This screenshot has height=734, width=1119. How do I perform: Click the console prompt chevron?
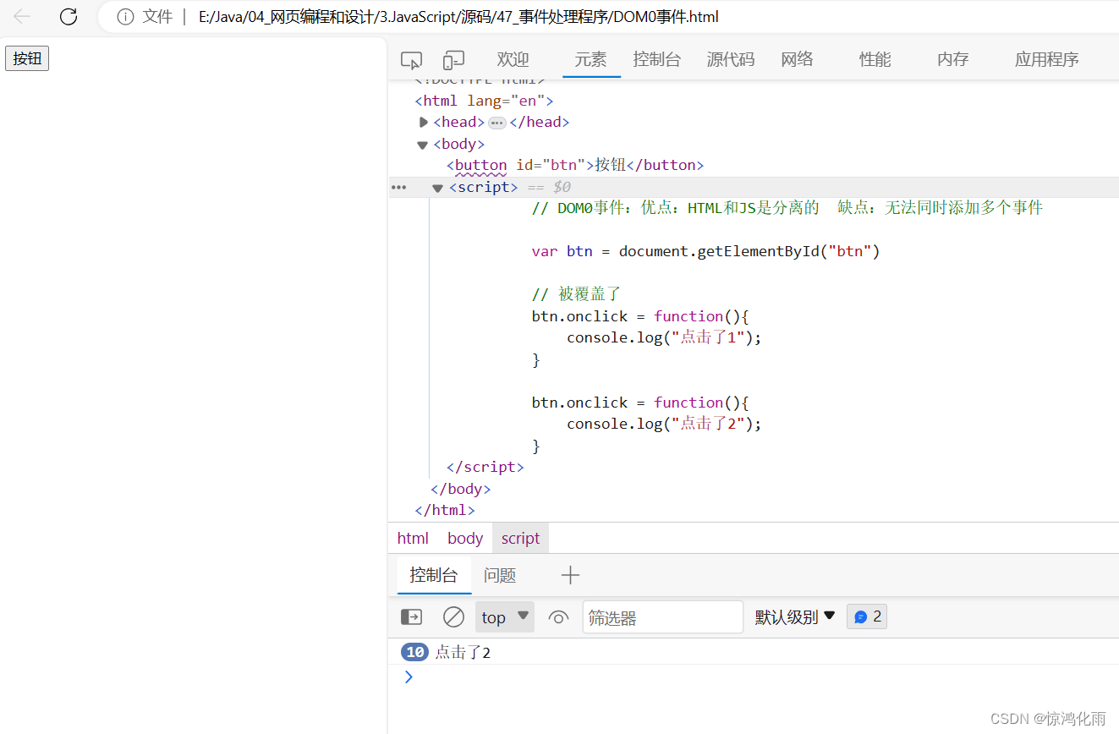click(409, 676)
